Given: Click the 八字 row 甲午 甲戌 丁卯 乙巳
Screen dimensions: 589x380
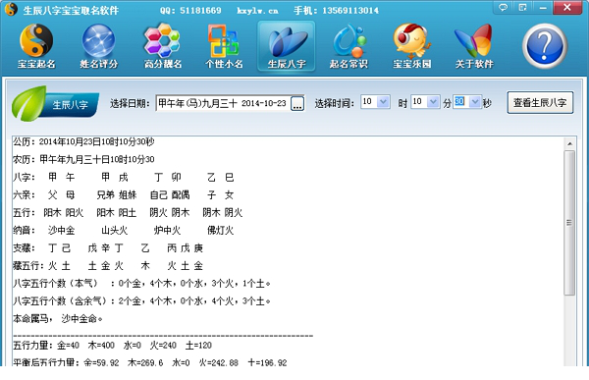Looking at the screenshot, I should [124, 177].
